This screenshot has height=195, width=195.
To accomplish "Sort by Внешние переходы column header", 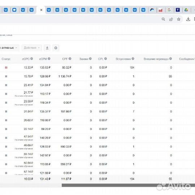I will (x=156, y=59).
